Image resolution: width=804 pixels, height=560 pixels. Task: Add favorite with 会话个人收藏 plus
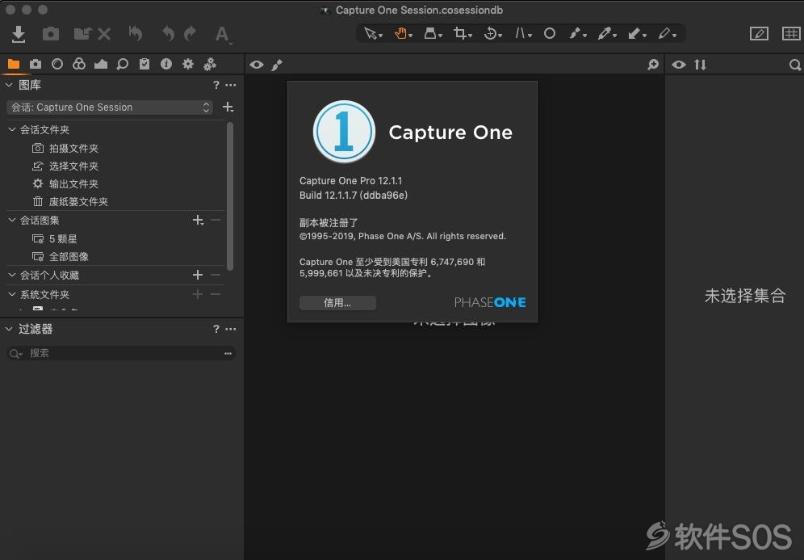click(x=198, y=275)
